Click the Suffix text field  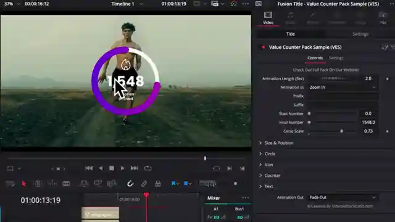[x=343, y=105]
